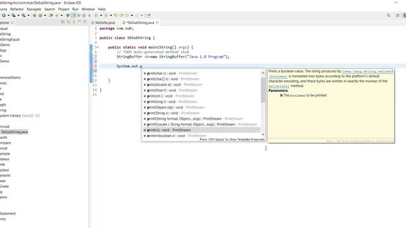406x228 pixels.
Task: Click the Previous Annotation toolbar icon
Action: [106, 15]
